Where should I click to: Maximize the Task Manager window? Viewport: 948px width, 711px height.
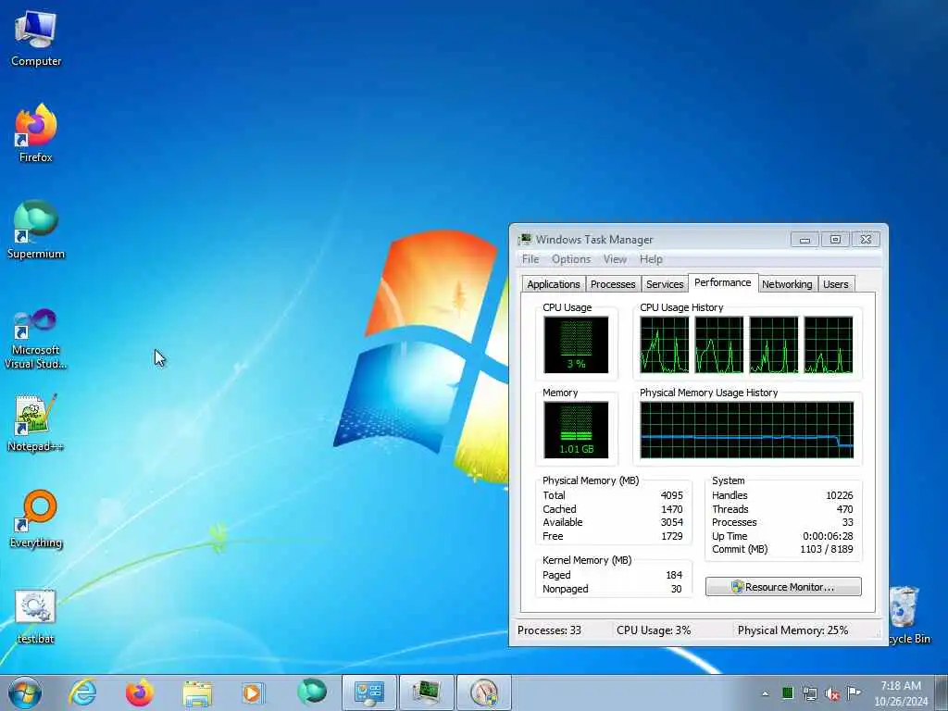[835, 240]
